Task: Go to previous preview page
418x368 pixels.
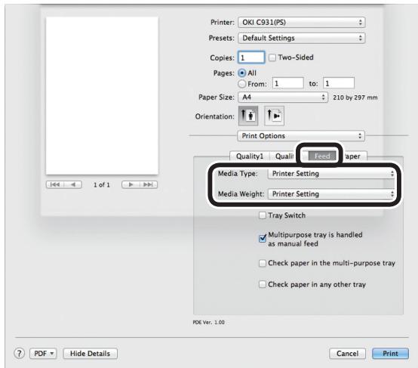Action: click(73, 184)
